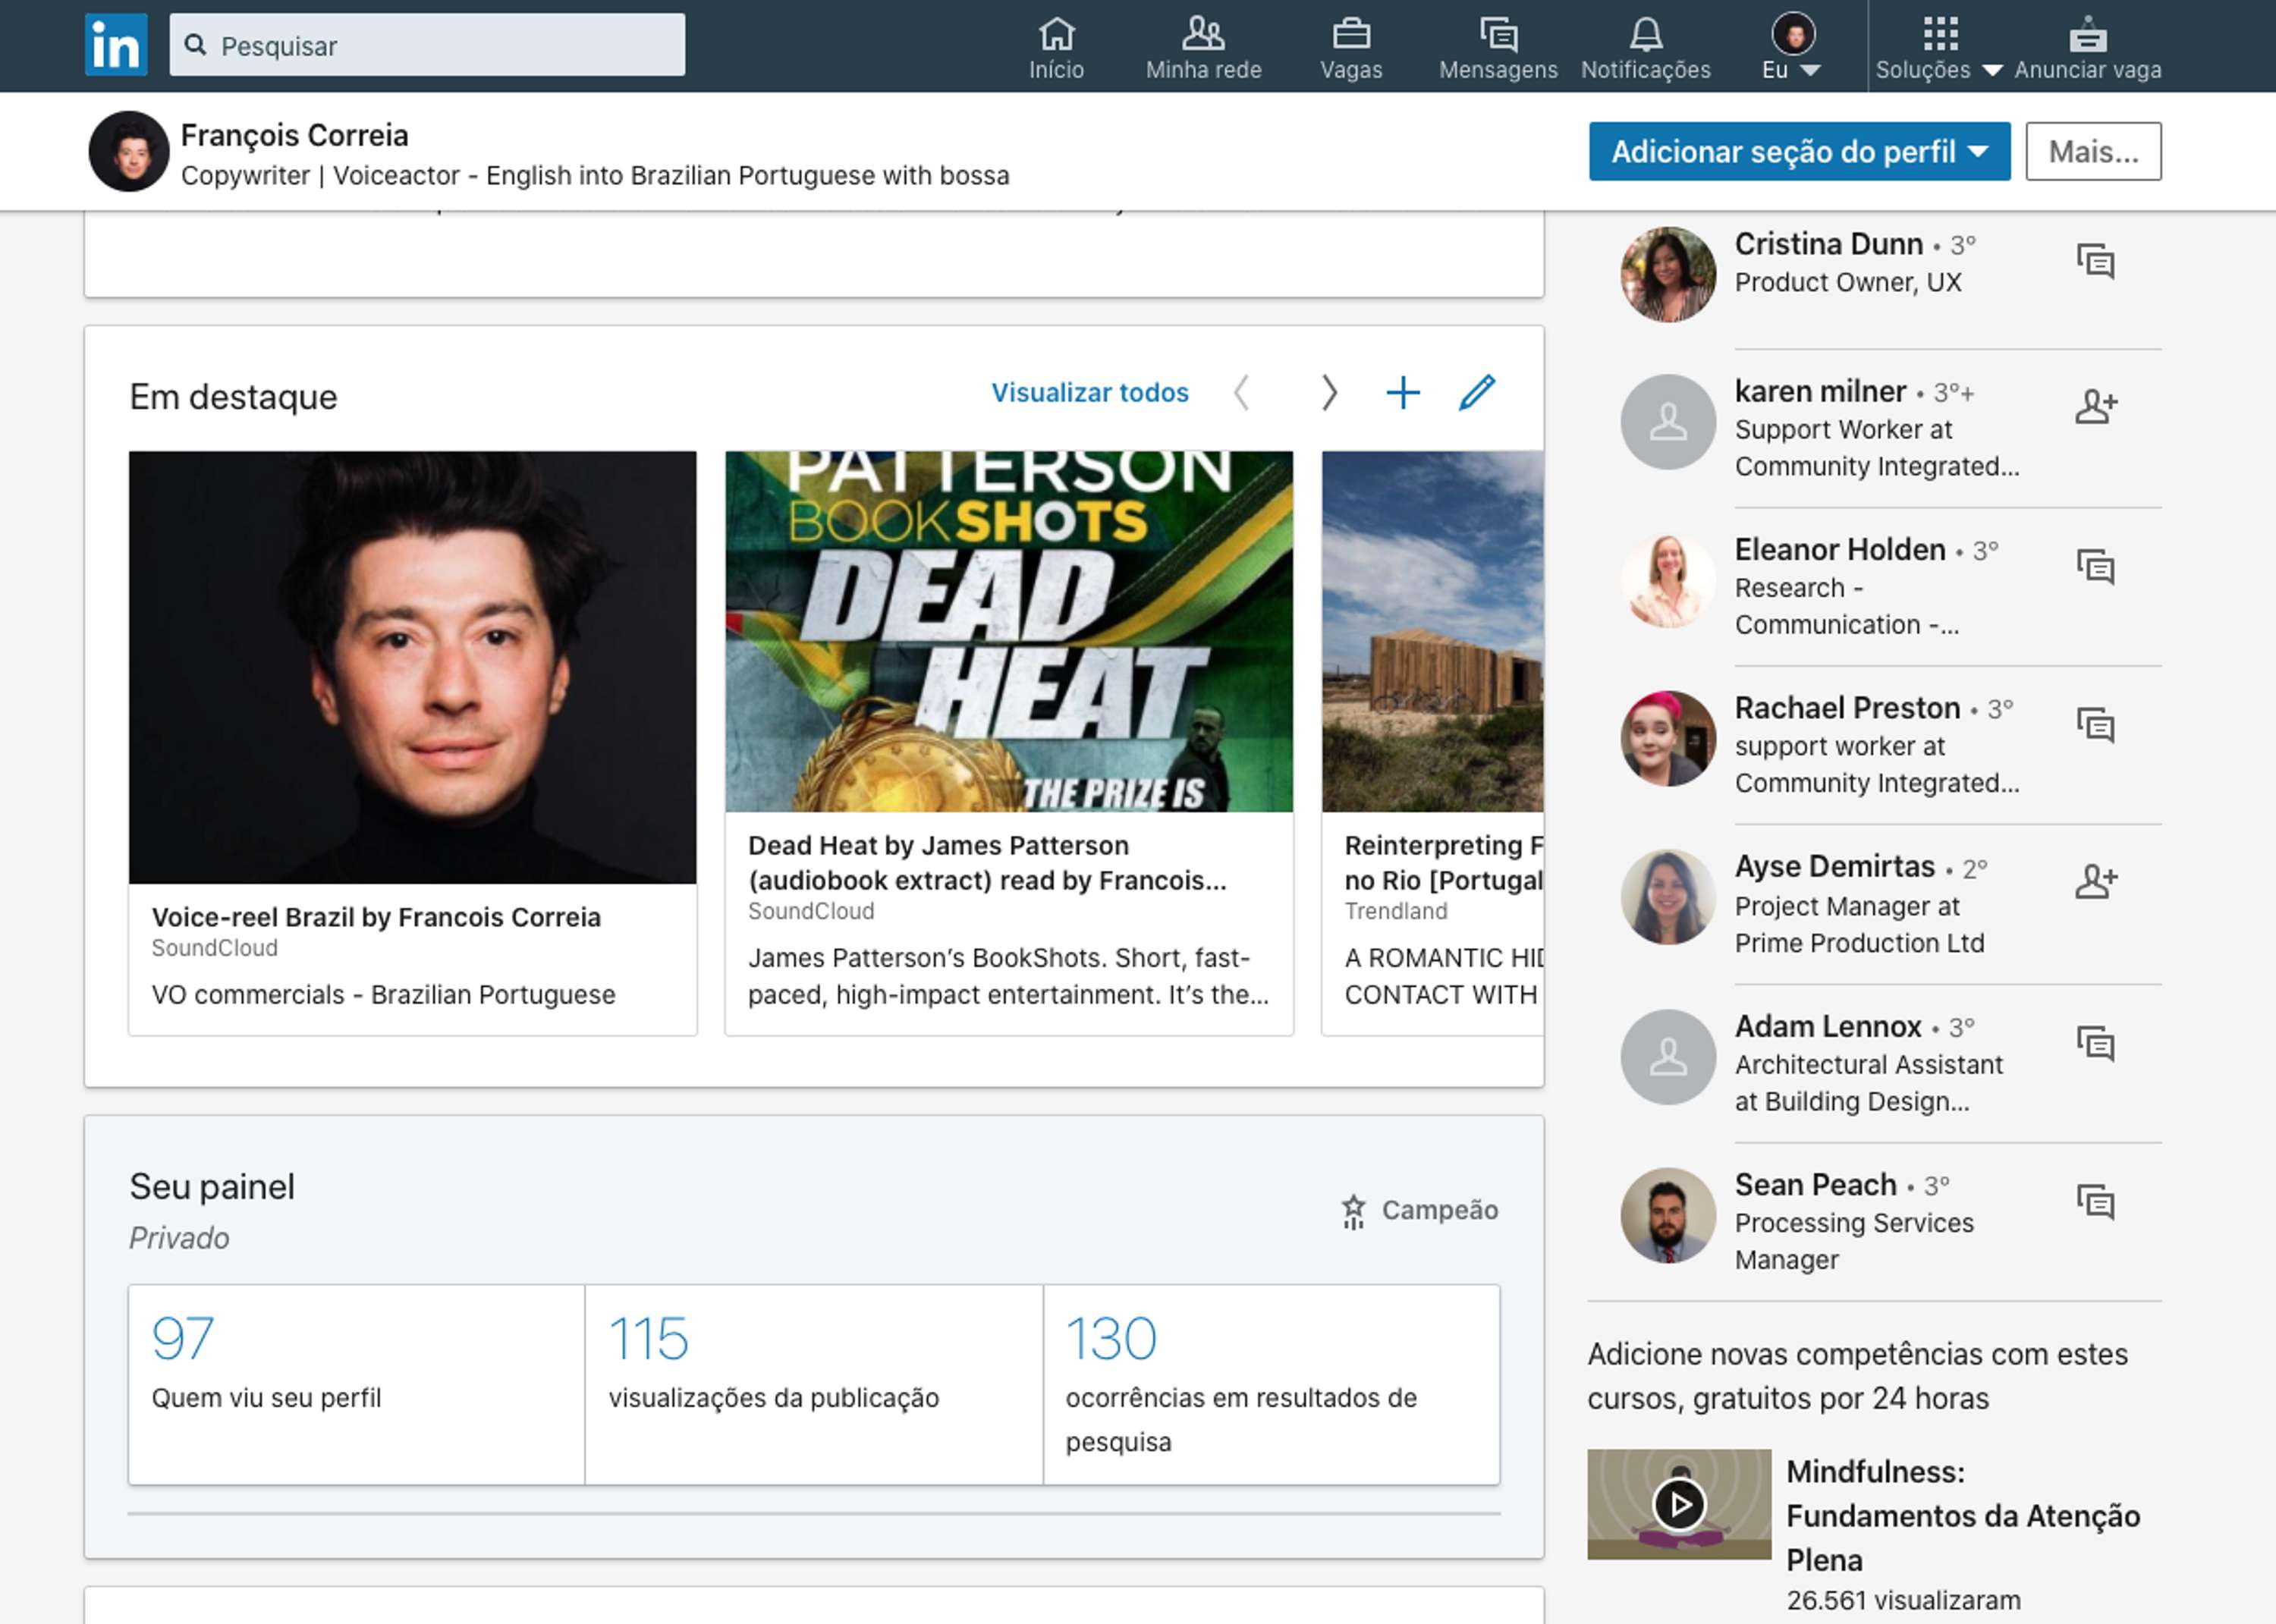2276x1624 pixels.
Task: Open 97 Quem viu seu perfil
Action: pos(357,1384)
